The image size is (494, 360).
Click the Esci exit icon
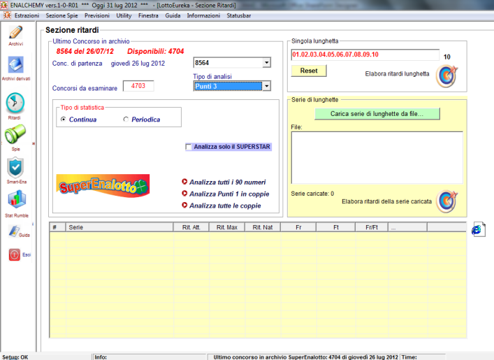(x=15, y=254)
